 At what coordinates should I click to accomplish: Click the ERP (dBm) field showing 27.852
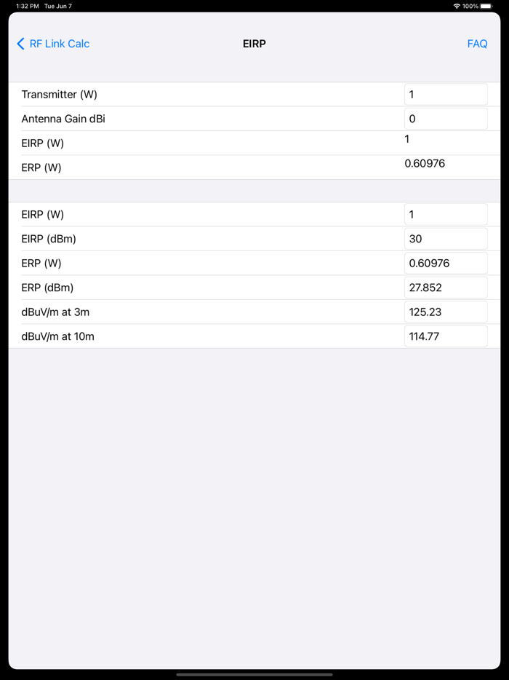(x=446, y=287)
